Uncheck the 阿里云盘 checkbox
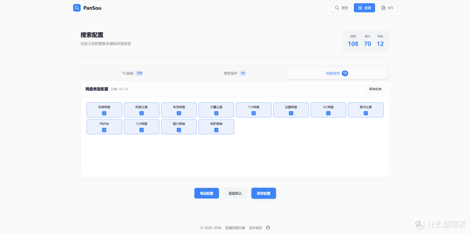Screen dimensions: 470x234 pos(141,113)
